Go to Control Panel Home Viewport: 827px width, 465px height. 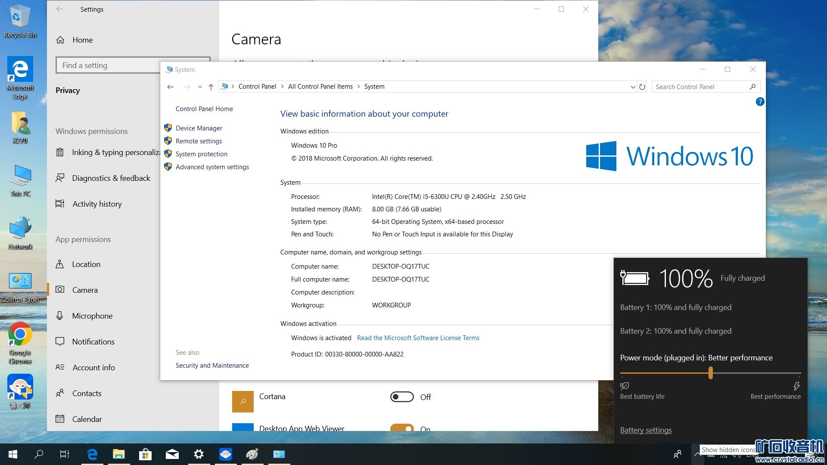(204, 109)
